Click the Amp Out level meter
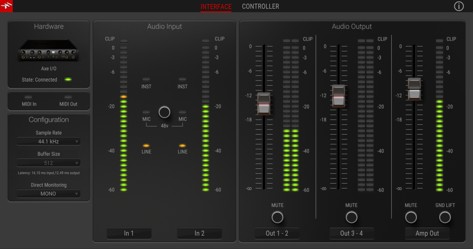This screenshot has width=473, height=249. coord(440,115)
